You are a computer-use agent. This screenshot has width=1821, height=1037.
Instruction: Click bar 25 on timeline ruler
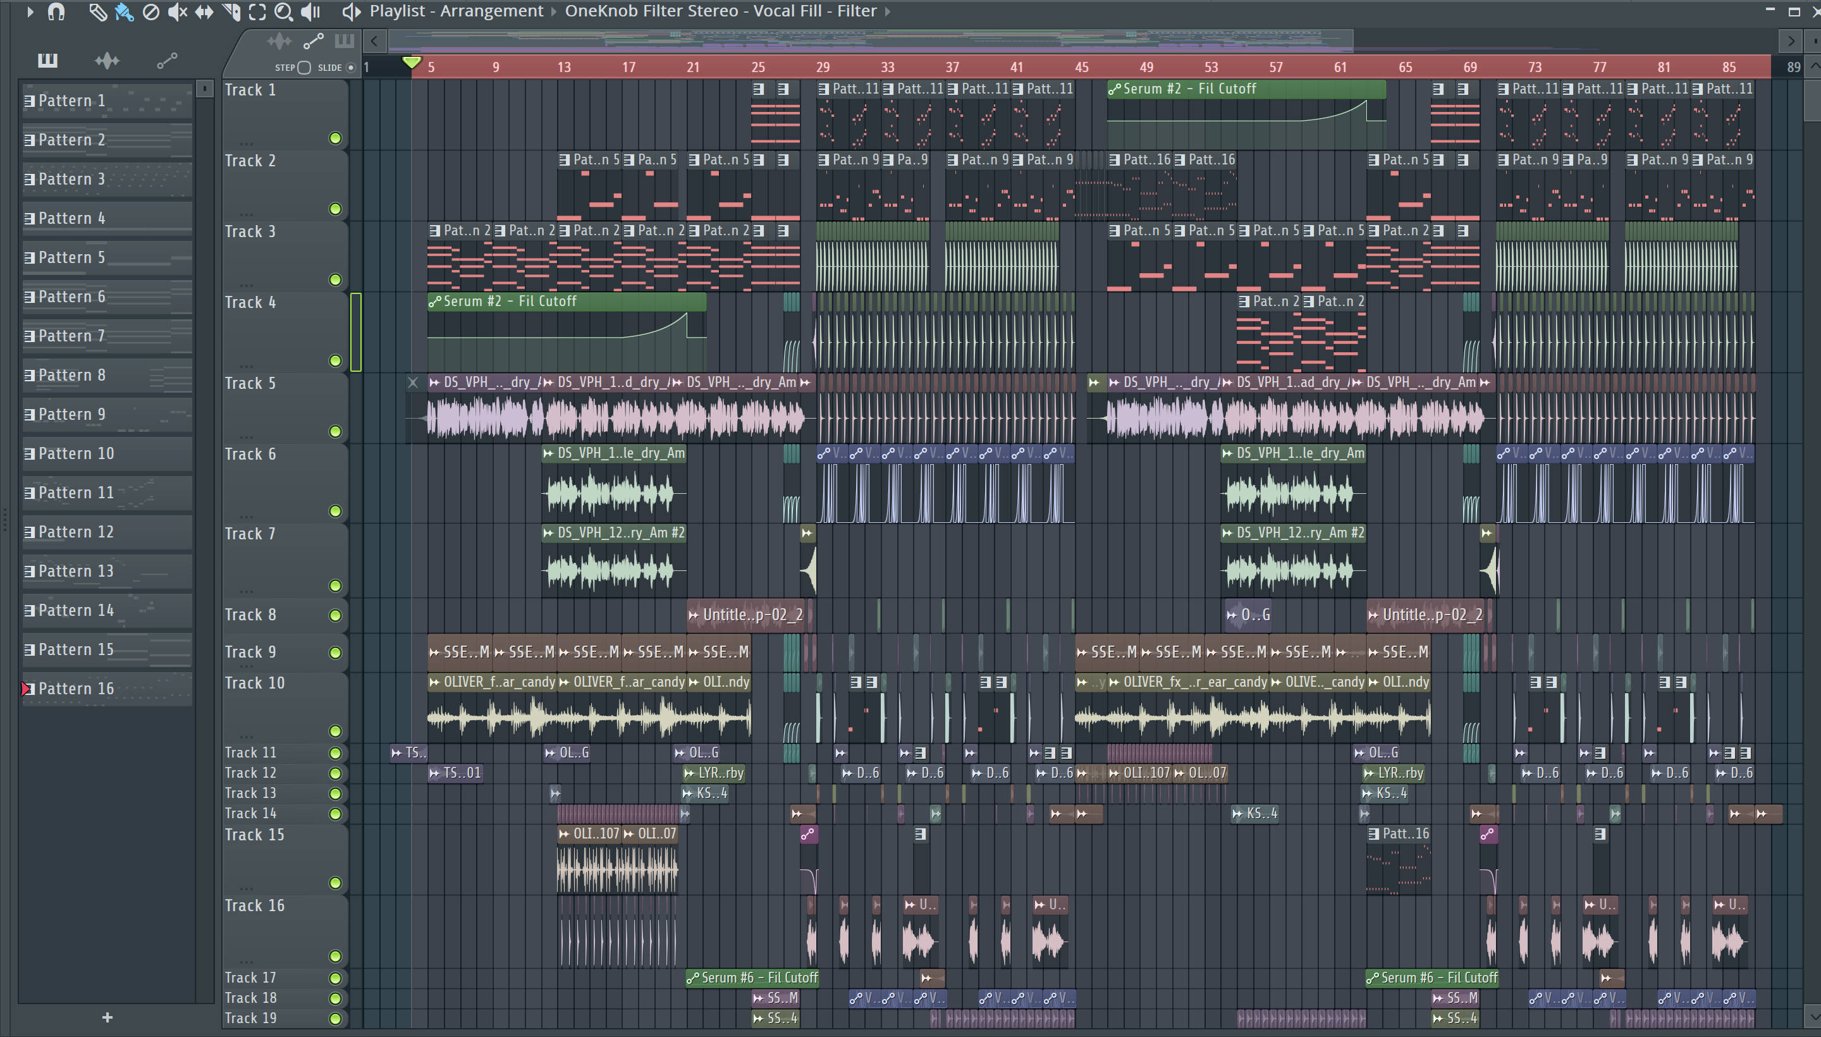tap(757, 67)
